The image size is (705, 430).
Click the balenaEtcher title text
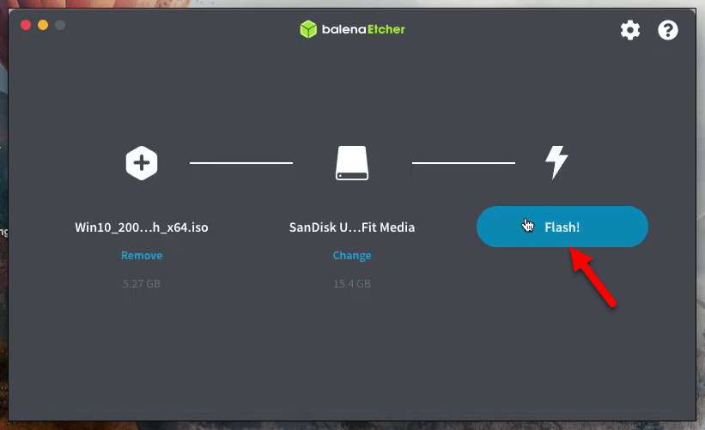pyautogui.click(x=363, y=30)
